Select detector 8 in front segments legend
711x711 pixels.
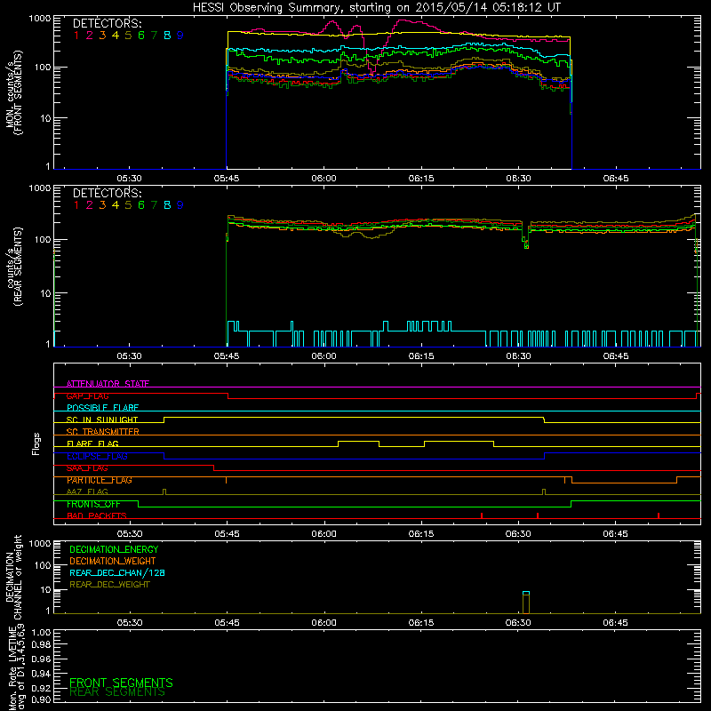pyautogui.click(x=167, y=36)
